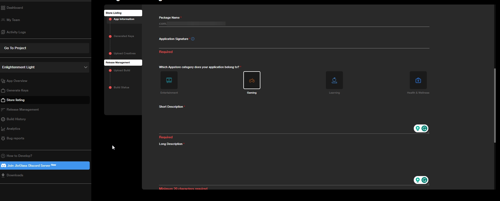Click the Application Signature info icon
The width and height of the screenshot is (500, 201).
coord(193,39)
